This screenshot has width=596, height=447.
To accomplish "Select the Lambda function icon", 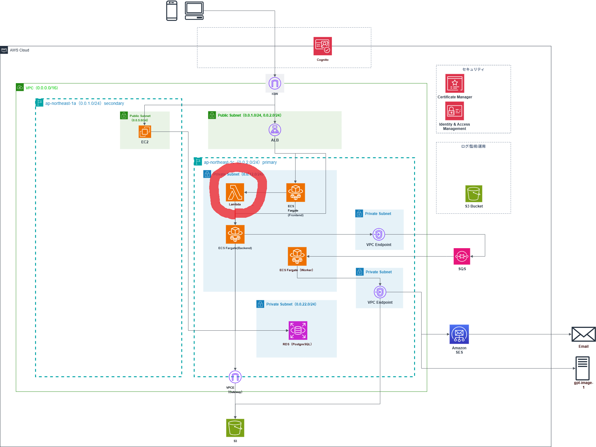I will (235, 192).
